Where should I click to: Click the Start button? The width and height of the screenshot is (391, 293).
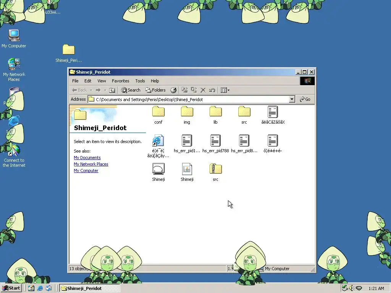pyautogui.click(x=11, y=288)
